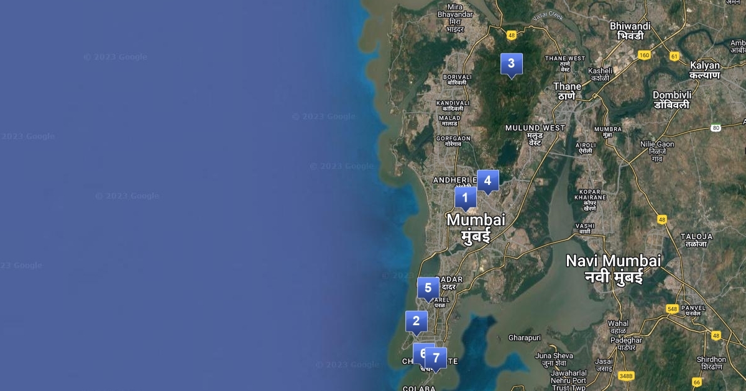
Task: Open marker 5 near Dadar
Action: [428, 289]
